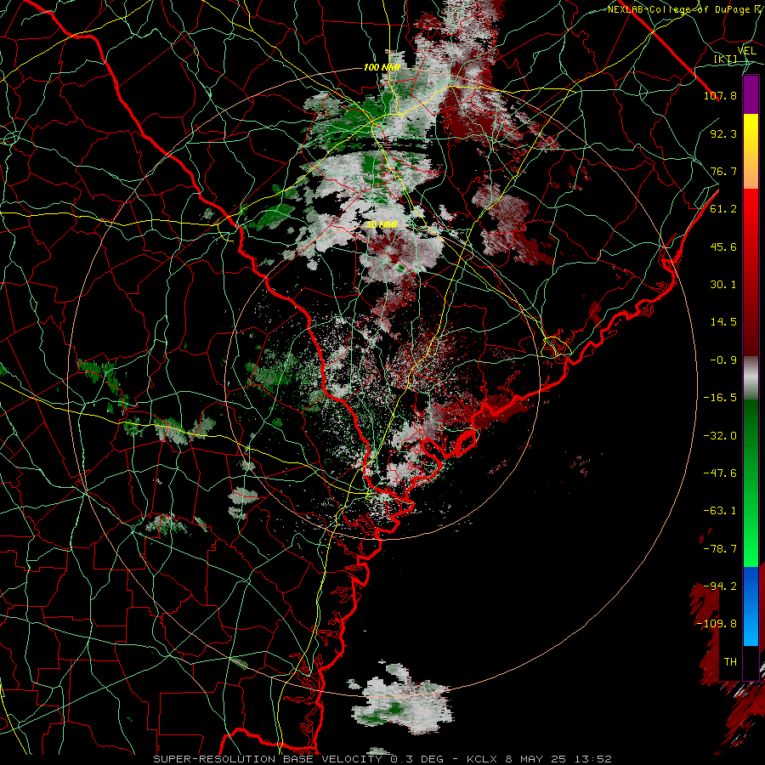The image size is (765, 765).
Task: Select the 92.3 velocity scale value
Action: pos(723,133)
